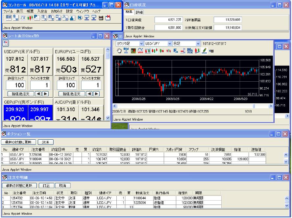292x218 pixels.
Task: Click the zoom-out candles icon in chart toolbar
Action: [x=169, y=51]
